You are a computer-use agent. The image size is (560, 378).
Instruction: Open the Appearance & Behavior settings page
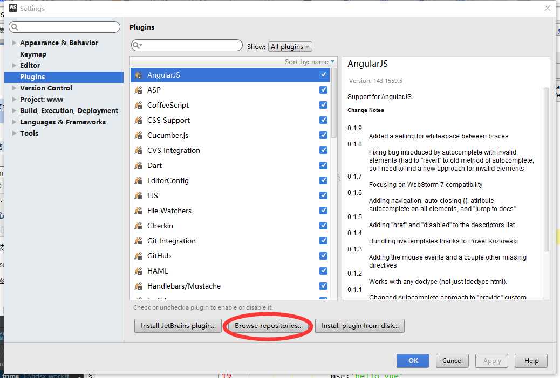[x=59, y=43]
